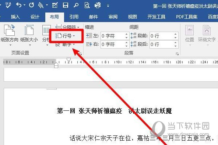Open the 页面设置 dialog launcher
This screenshot has height=145, width=218.
point(81,54)
